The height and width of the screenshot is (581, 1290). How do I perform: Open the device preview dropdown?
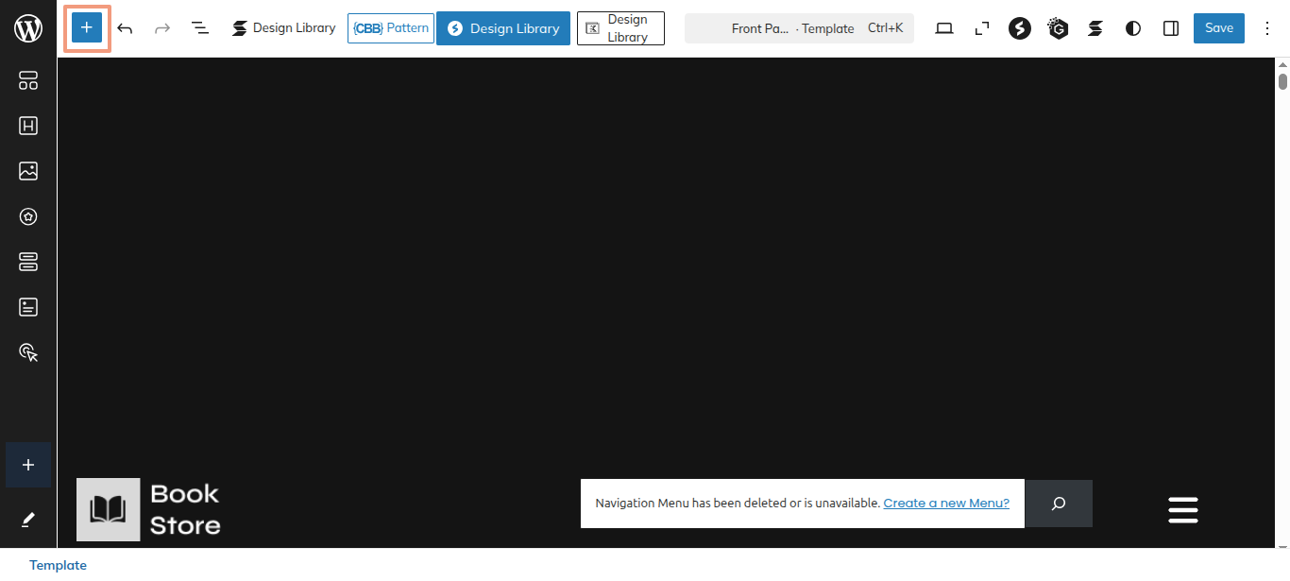coord(944,28)
